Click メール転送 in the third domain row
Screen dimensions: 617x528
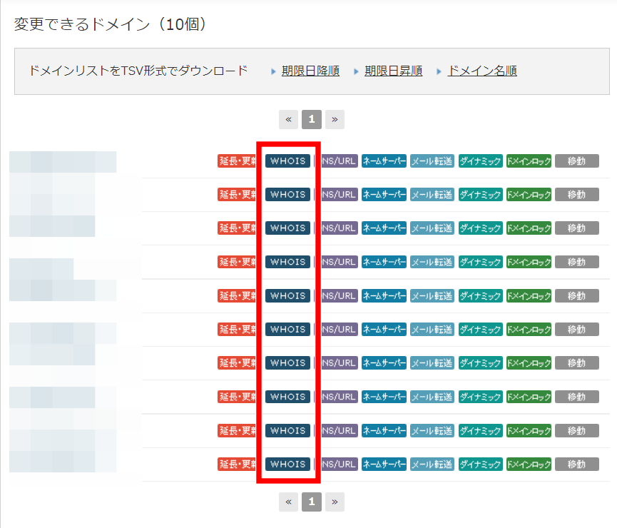tap(432, 228)
